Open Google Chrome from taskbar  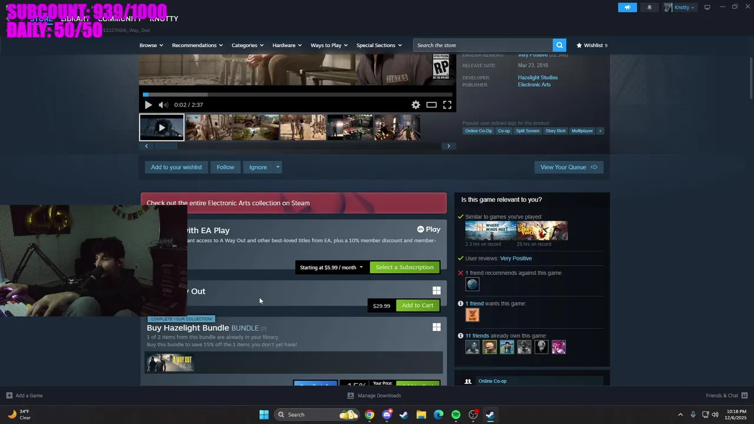coord(369,415)
